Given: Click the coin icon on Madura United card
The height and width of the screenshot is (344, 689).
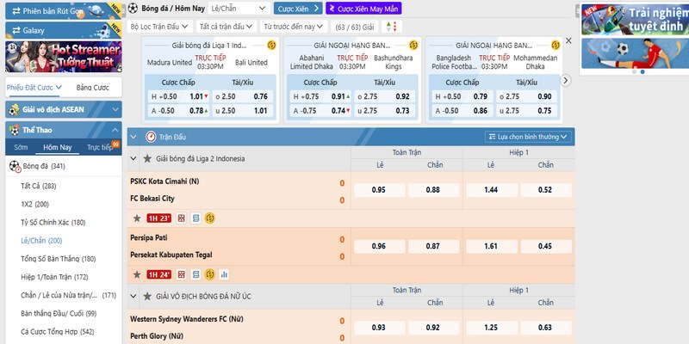Looking at the screenshot, I should [271, 45].
